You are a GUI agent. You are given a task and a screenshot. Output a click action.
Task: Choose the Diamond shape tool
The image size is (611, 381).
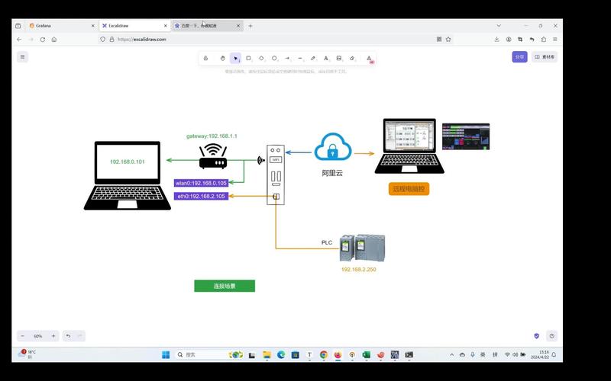[261, 58]
